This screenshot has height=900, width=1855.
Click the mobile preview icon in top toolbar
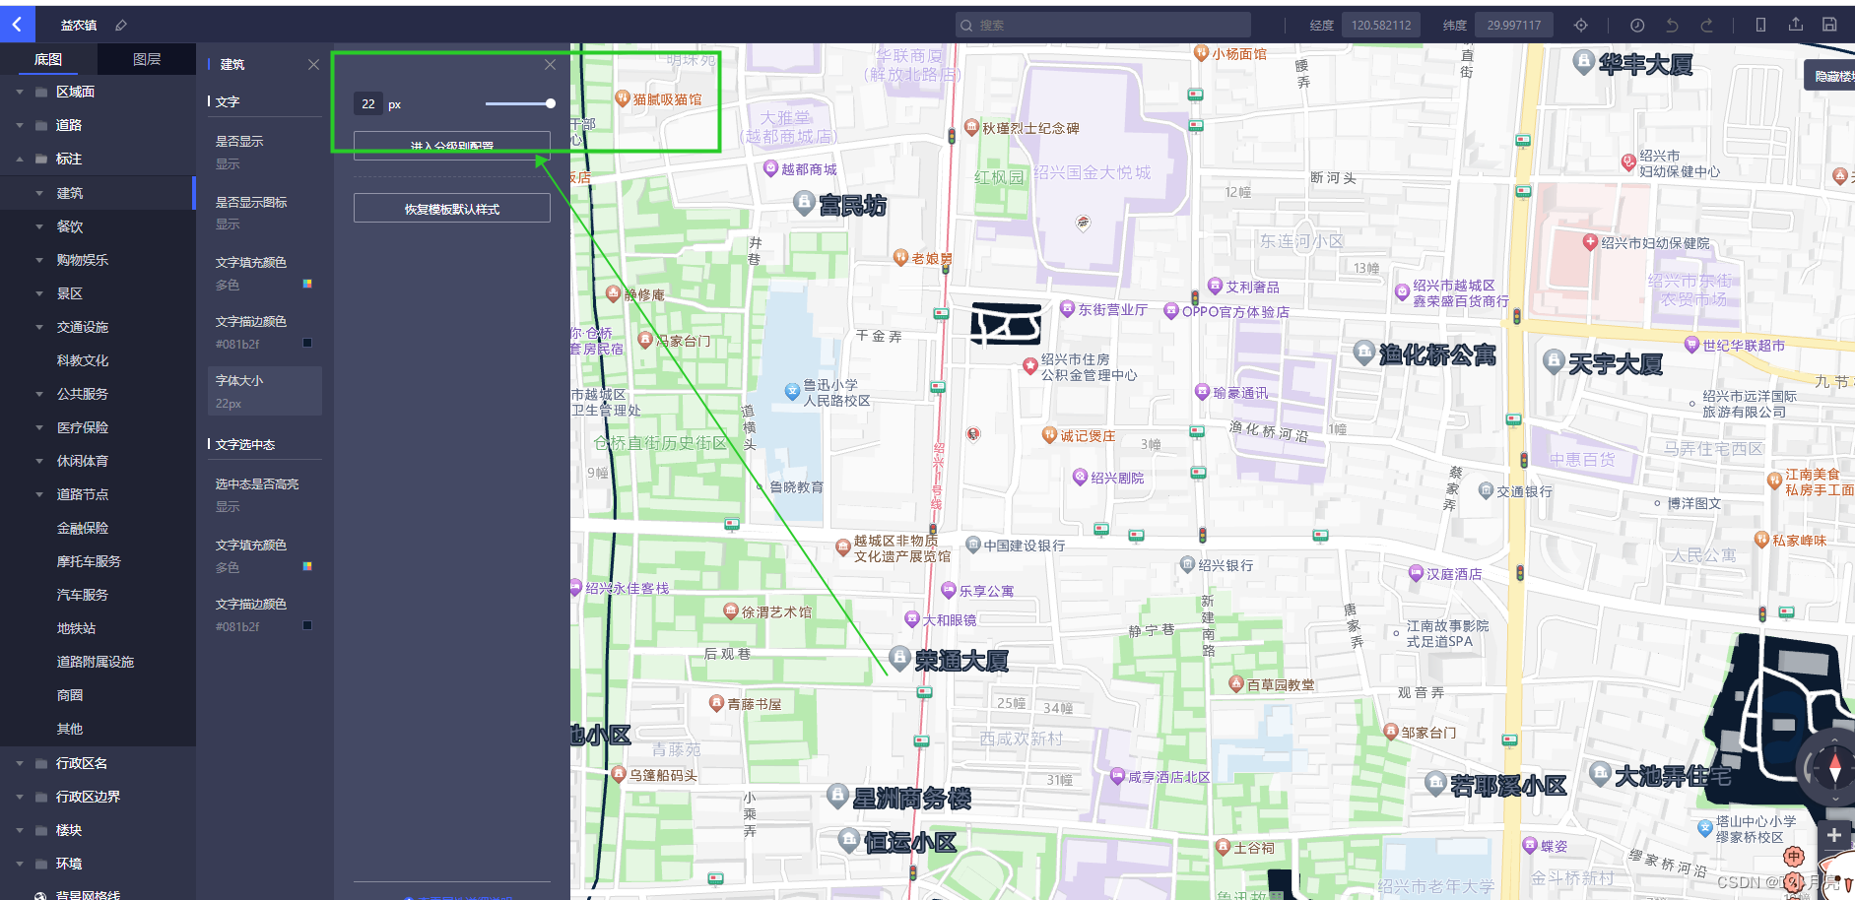[1760, 25]
